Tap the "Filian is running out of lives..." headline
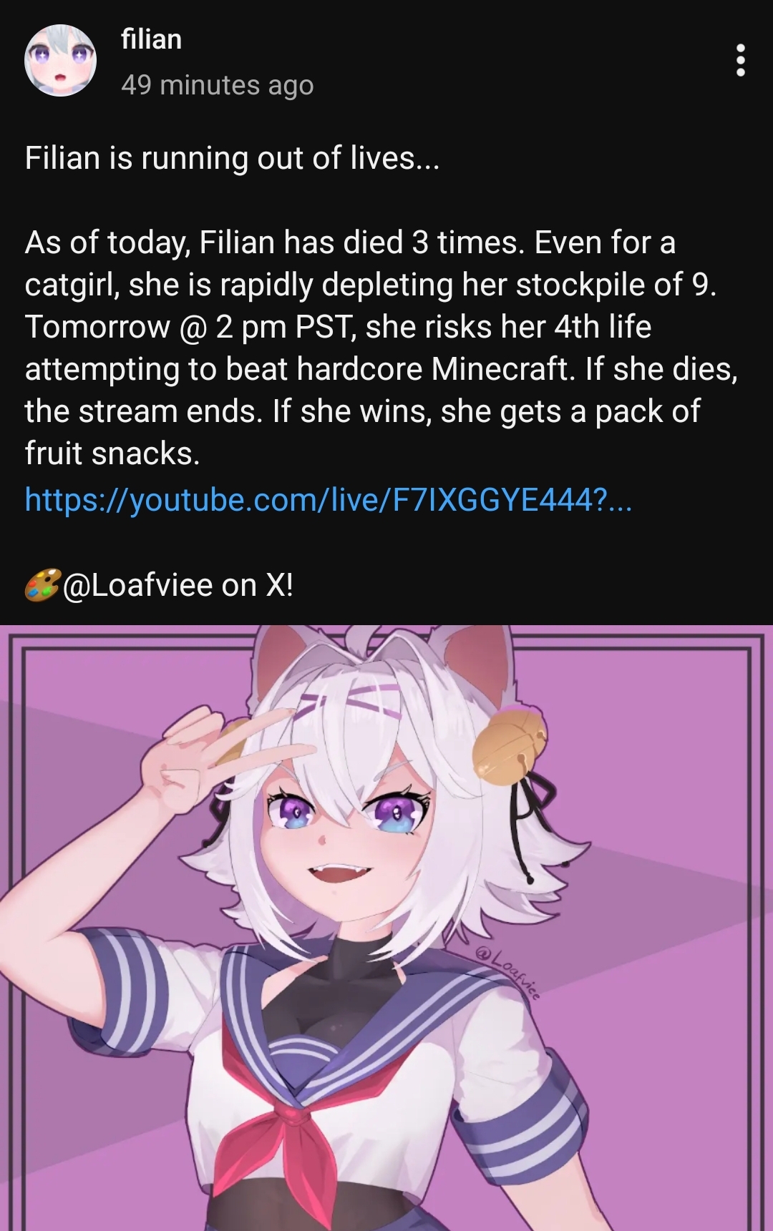Viewport: 773px width, 1231px height. 232,157
